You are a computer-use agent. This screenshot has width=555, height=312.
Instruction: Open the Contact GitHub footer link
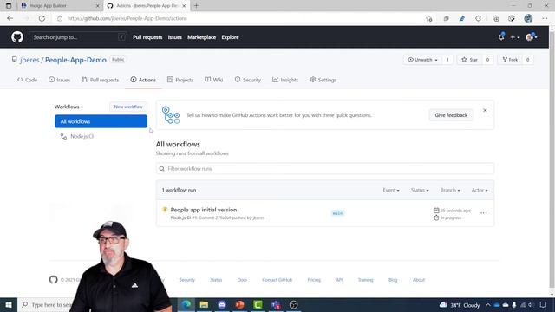tap(277, 280)
